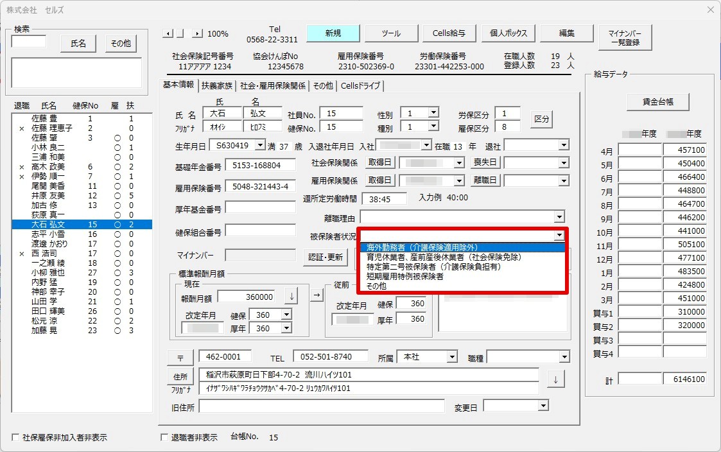Click the down arrow next to 報酬月額 360000
Screen dimensions: 721x452
click(291, 297)
